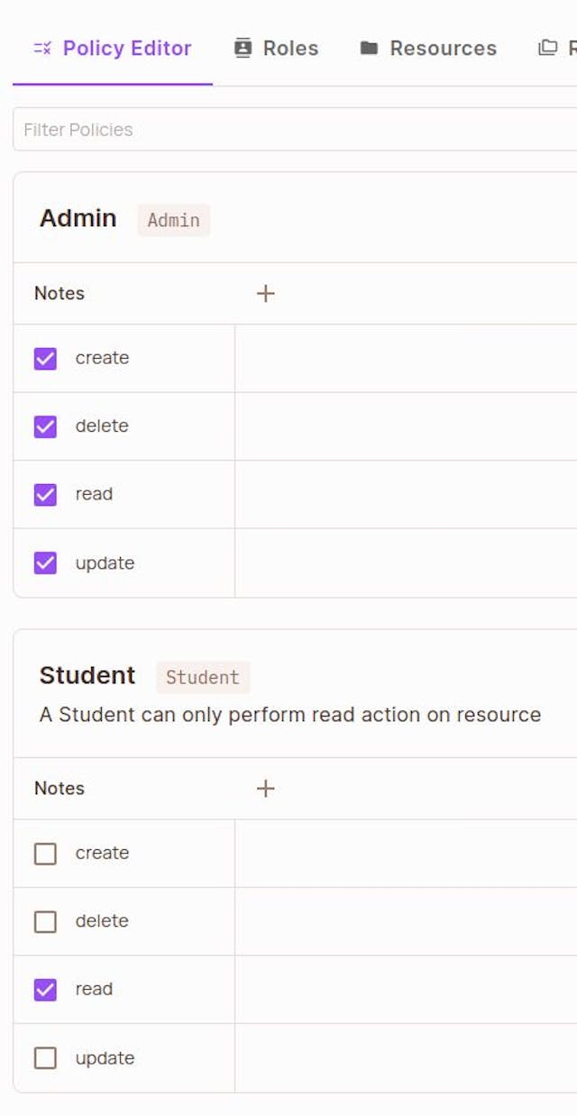
Task: Click the Admin badge next to the Admin title
Action: 174,220
